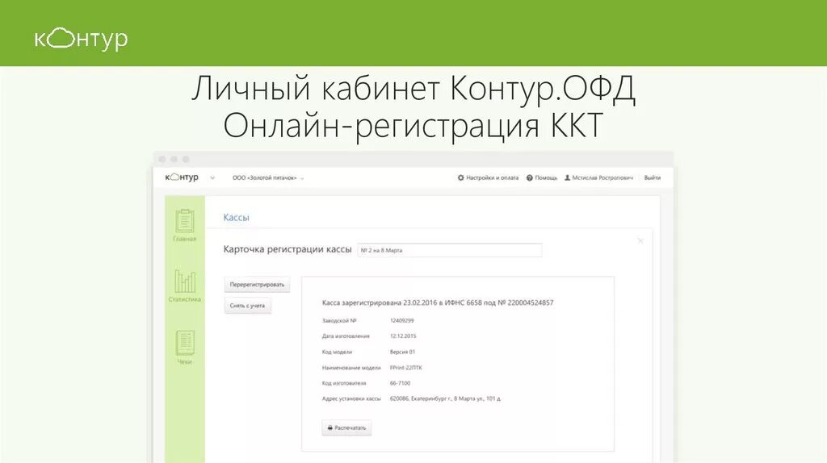827x463 pixels.
Task: Click the large Контур logo in green banner
Action: tap(82, 39)
